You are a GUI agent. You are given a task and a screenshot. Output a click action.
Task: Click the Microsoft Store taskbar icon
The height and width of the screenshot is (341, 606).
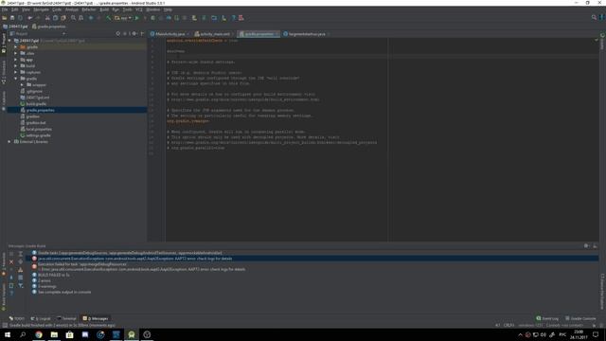(69, 334)
